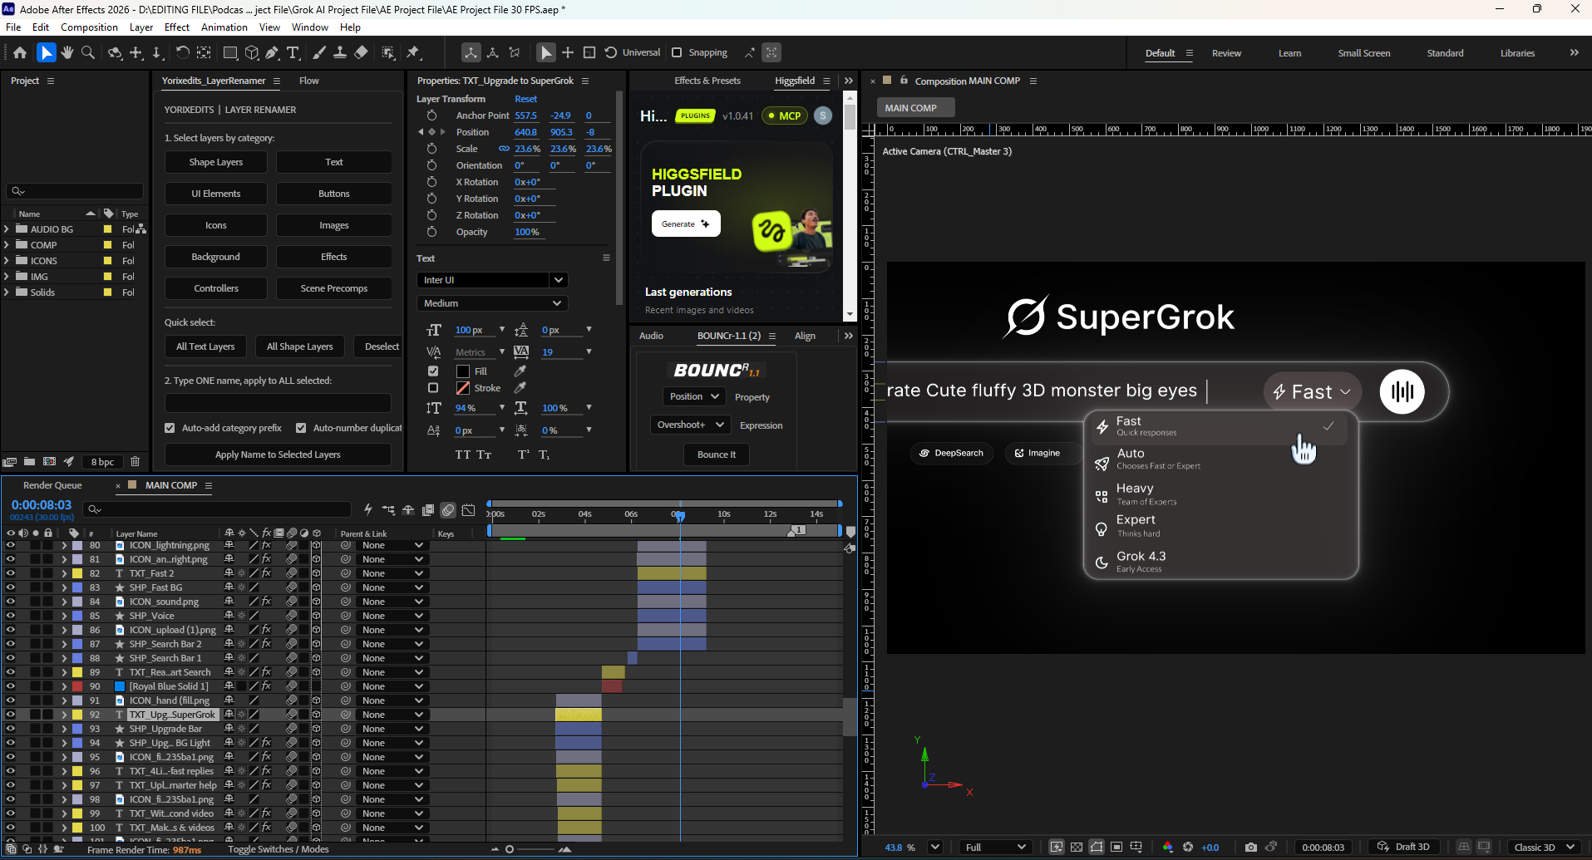
Task: Delete selected project item trash icon
Action: pos(135,461)
